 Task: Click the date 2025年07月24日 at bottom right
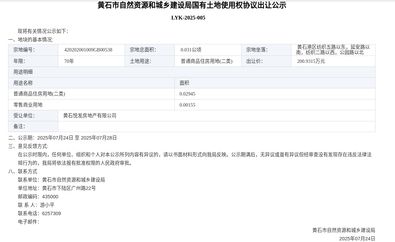(x=357, y=239)
